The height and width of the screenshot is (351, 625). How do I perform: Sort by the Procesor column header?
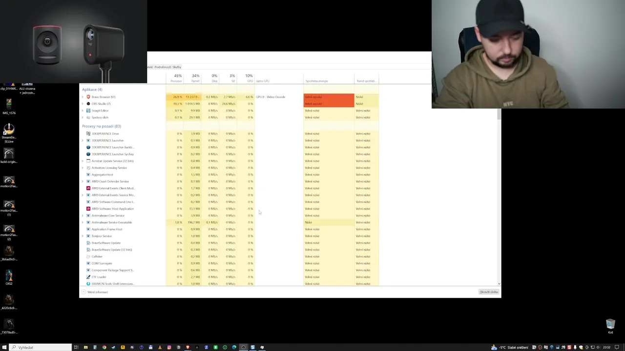pos(176,78)
